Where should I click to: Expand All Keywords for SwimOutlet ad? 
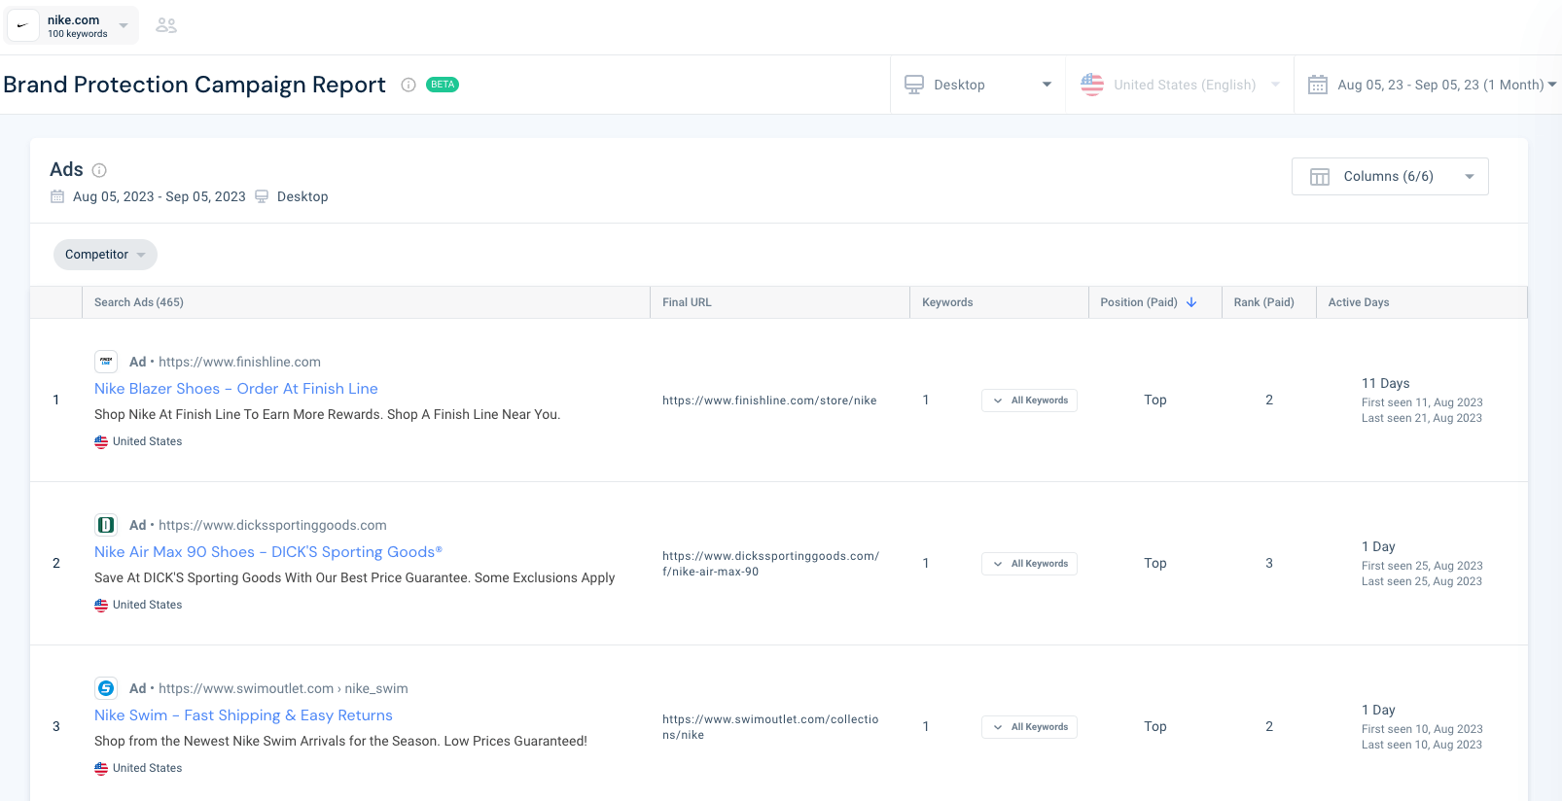pos(1029,727)
